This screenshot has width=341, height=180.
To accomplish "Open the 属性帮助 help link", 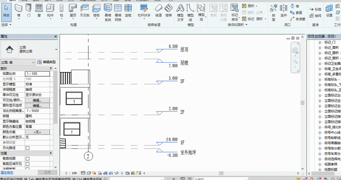I will tap(7, 173).
